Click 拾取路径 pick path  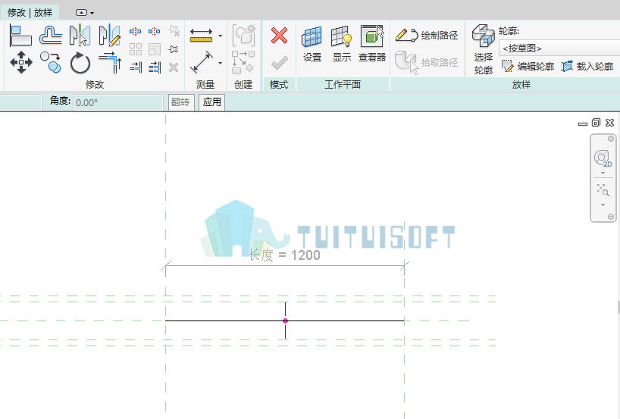pyautogui.click(x=427, y=62)
